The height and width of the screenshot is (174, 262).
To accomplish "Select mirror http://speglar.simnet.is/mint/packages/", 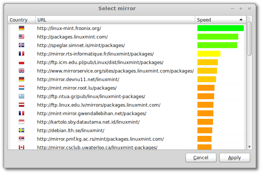I will coord(81,45).
